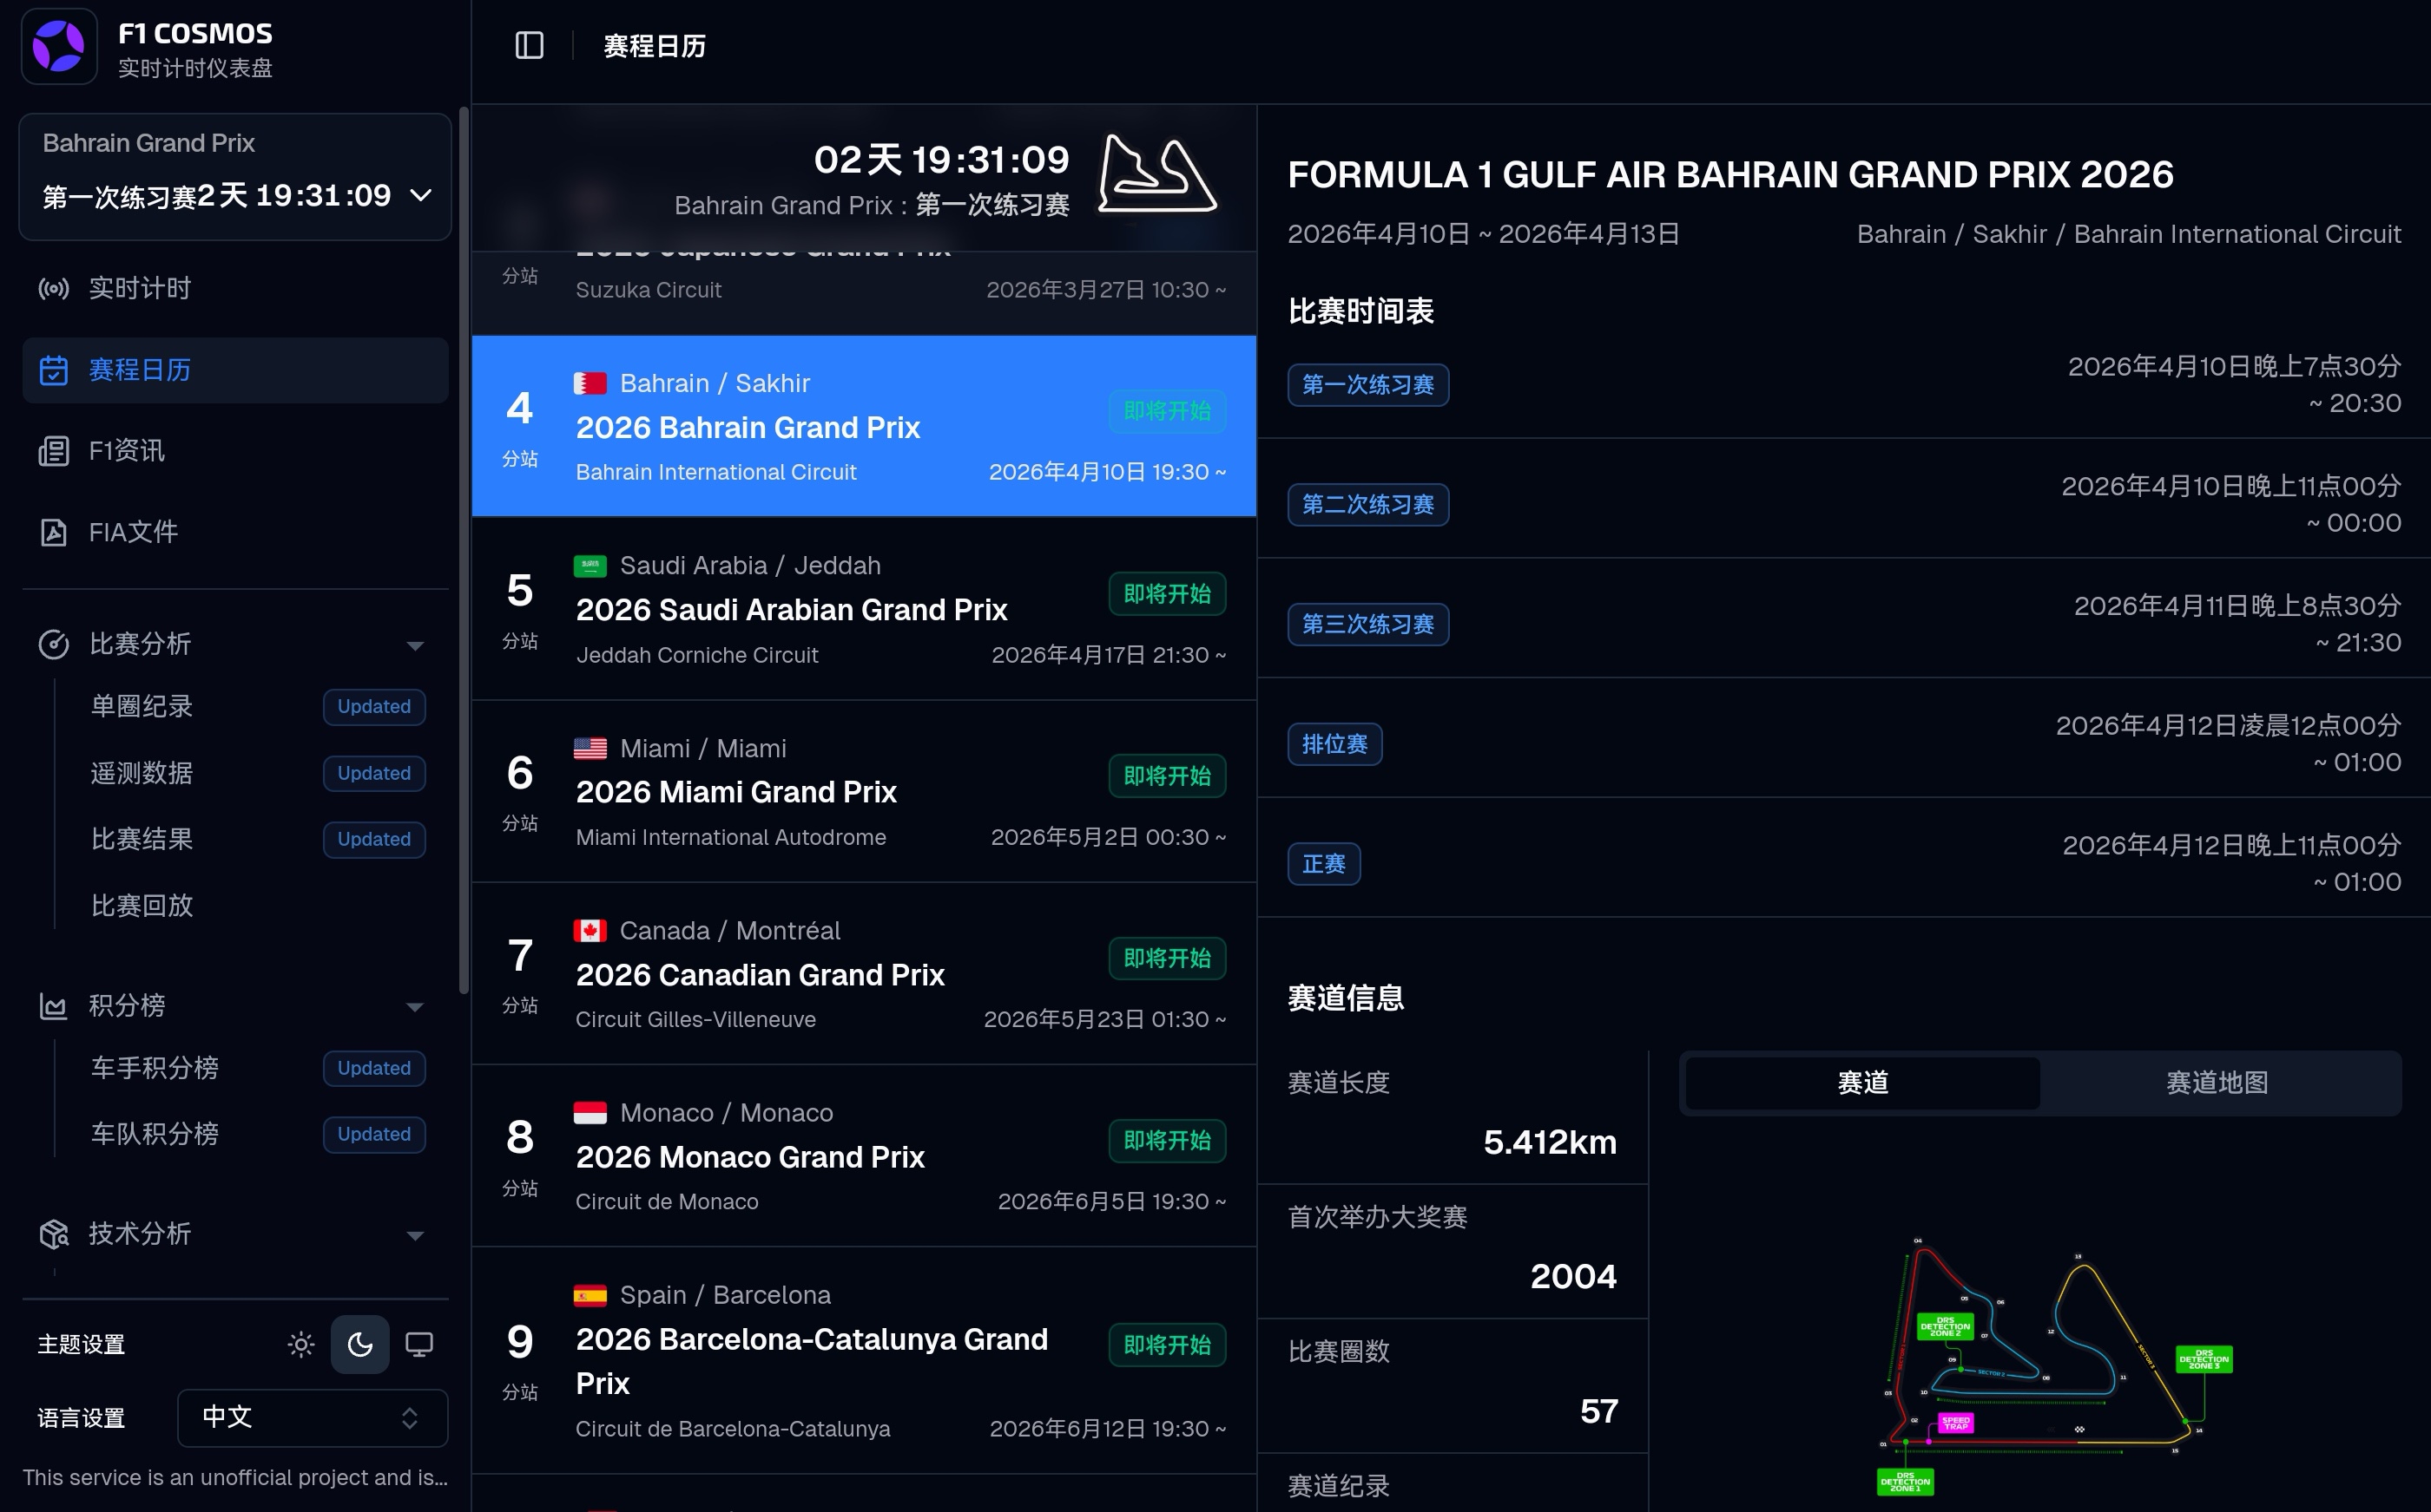2431x1512 pixels.
Task: Click the live timing broadcast icon
Action: tap(53, 289)
